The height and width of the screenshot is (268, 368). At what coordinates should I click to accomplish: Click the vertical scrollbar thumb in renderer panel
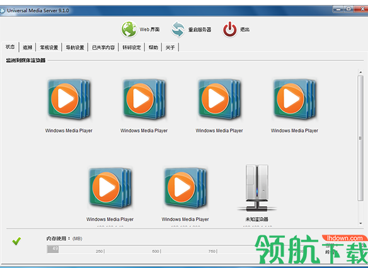click(x=360, y=138)
